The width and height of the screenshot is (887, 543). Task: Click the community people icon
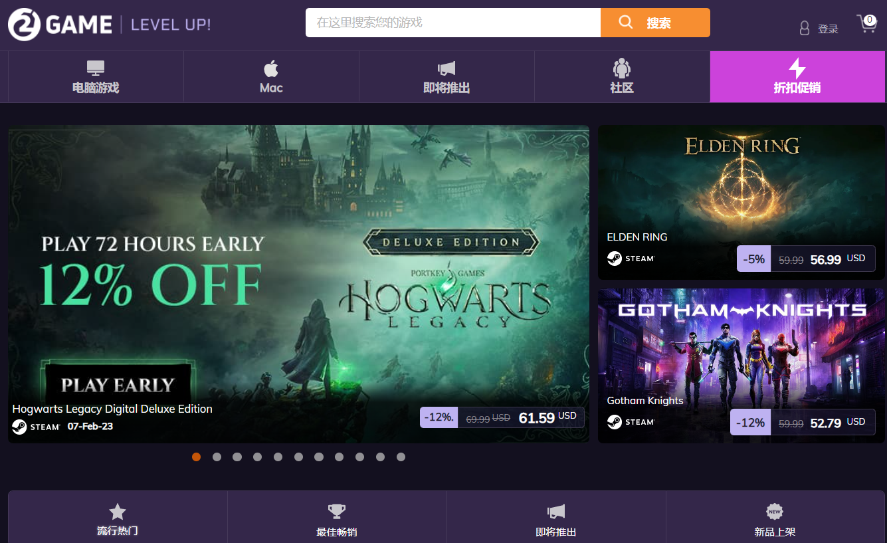coord(622,68)
